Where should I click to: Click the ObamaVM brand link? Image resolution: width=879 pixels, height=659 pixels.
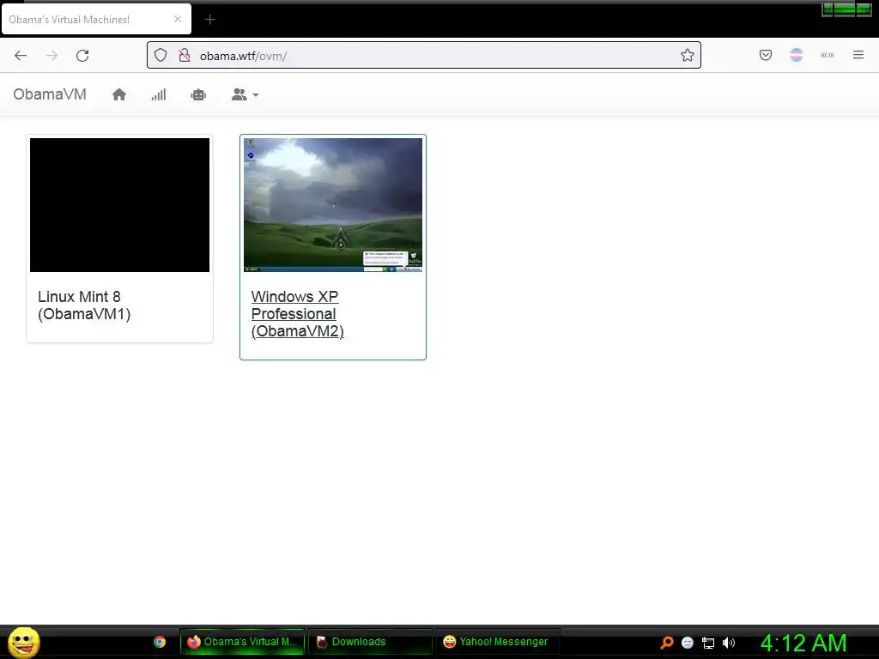click(50, 94)
